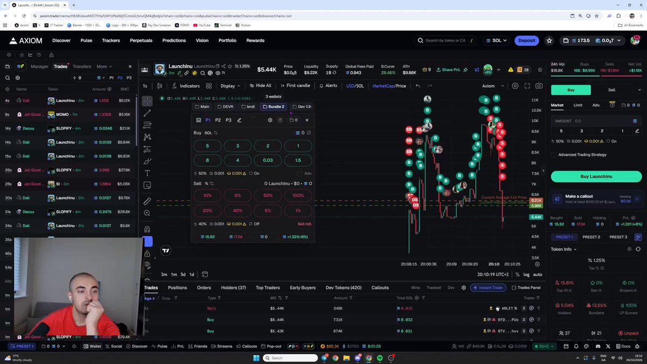Expand the Token Info section
Screen dimensions: 647x364
(563, 249)
